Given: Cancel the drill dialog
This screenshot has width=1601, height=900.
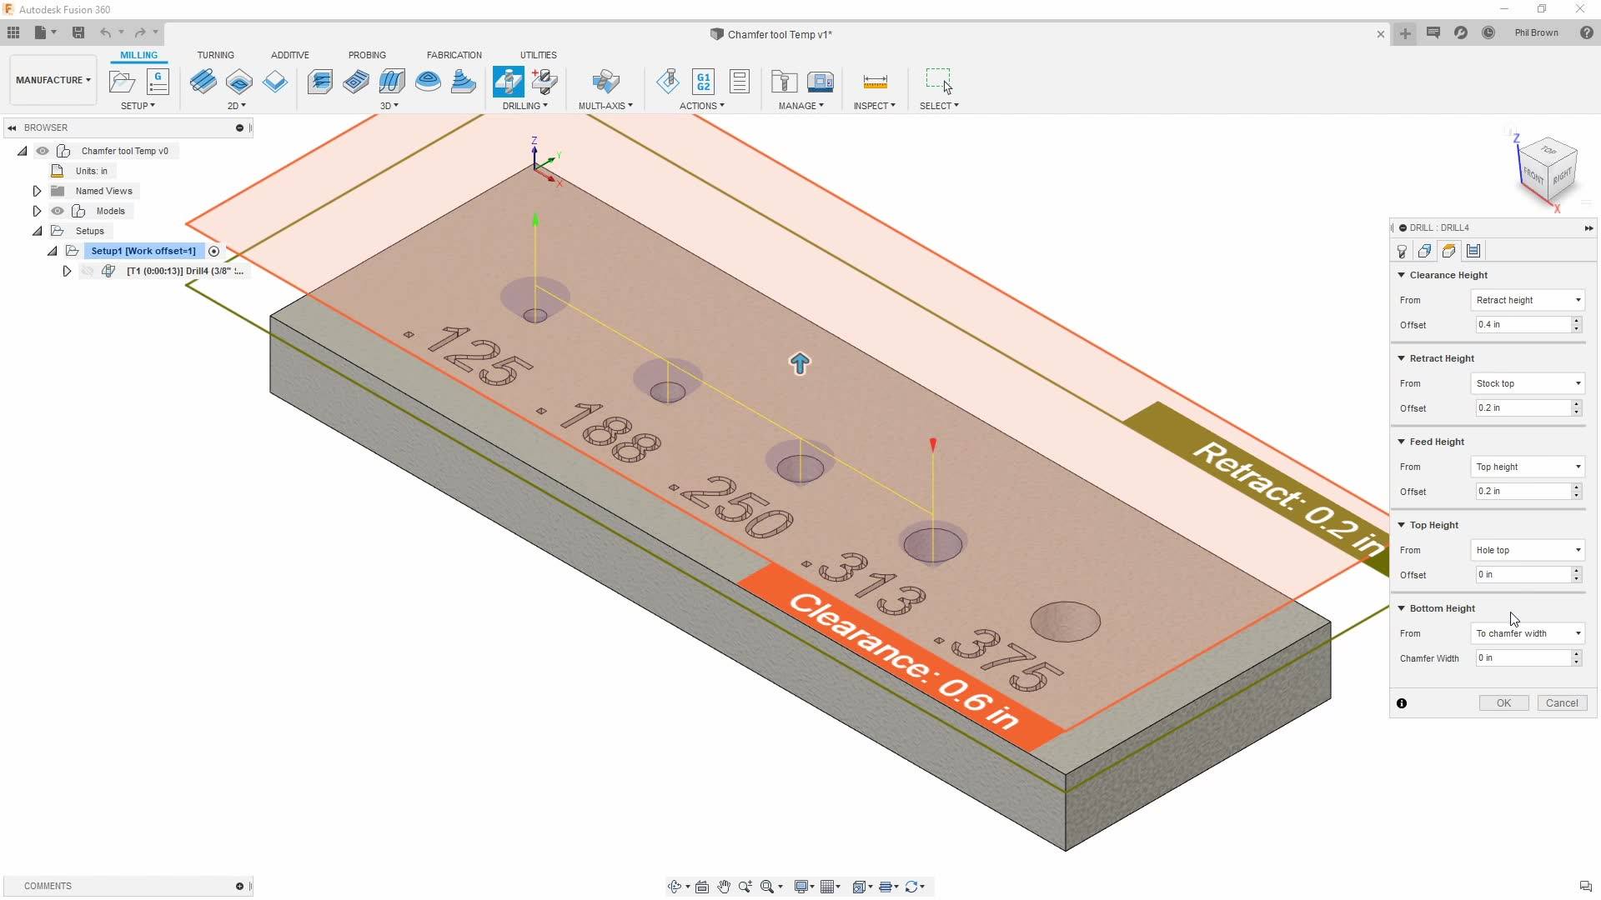Looking at the screenshot, I should pos(1562,703).
